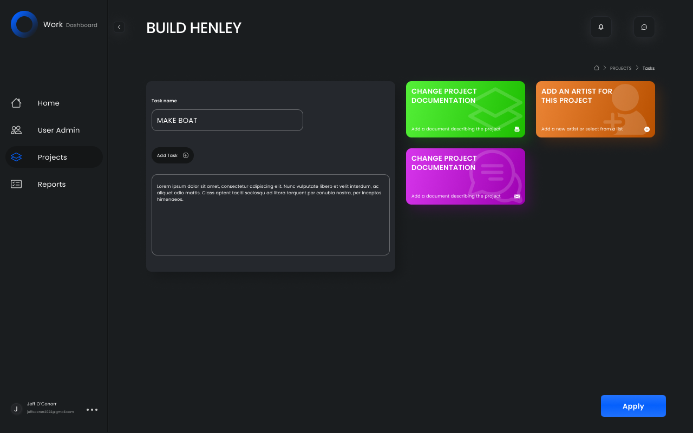Collapse the sidebar with the back chevron

click(x=119, y=27)
